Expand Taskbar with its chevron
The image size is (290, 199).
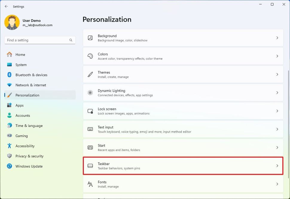277,166
